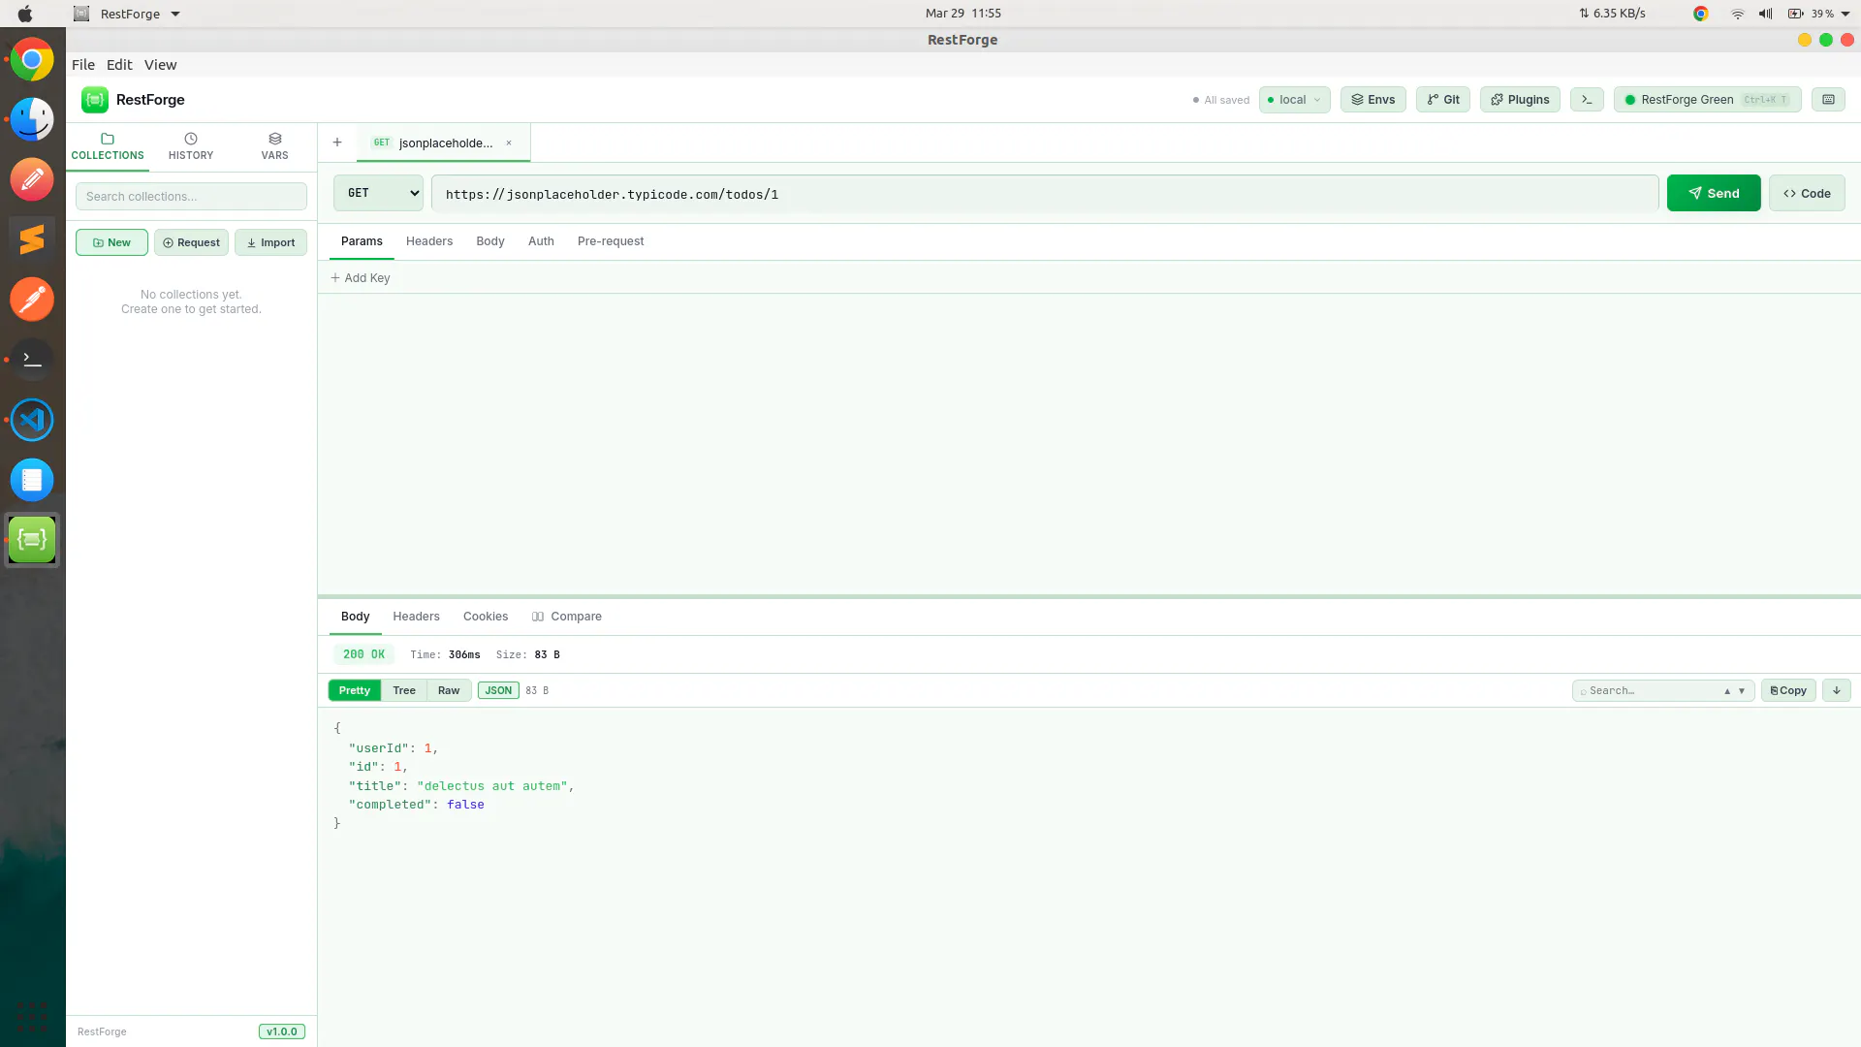The width and height of the screenshot is (1861, 1047).
Task: Show the response Cookies tab
Action: pos(486,617)
